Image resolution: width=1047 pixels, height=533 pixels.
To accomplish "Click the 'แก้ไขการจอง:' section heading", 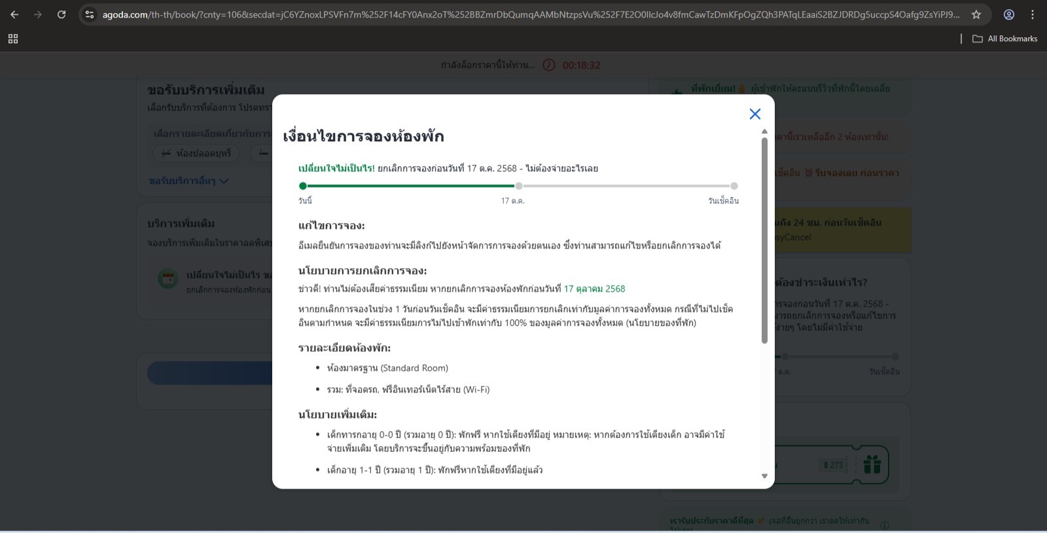I will (332, 226).
